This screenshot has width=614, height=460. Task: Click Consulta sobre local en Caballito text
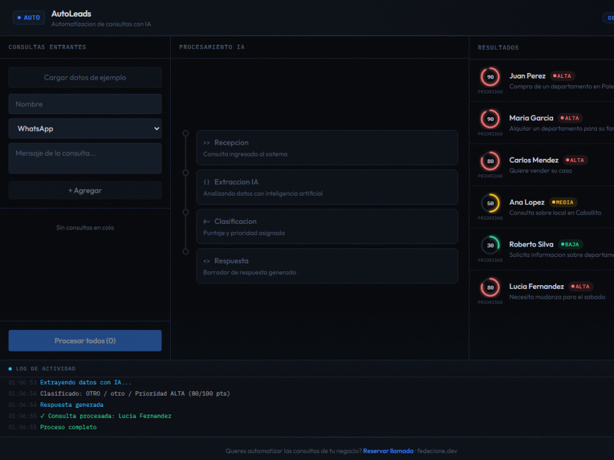pyautogui.click(x=555, y=213)
